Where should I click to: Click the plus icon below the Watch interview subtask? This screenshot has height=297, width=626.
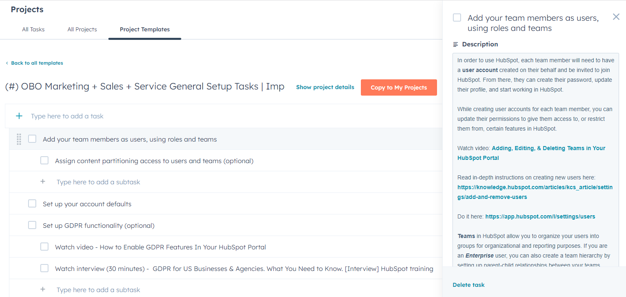click(43, 289)
